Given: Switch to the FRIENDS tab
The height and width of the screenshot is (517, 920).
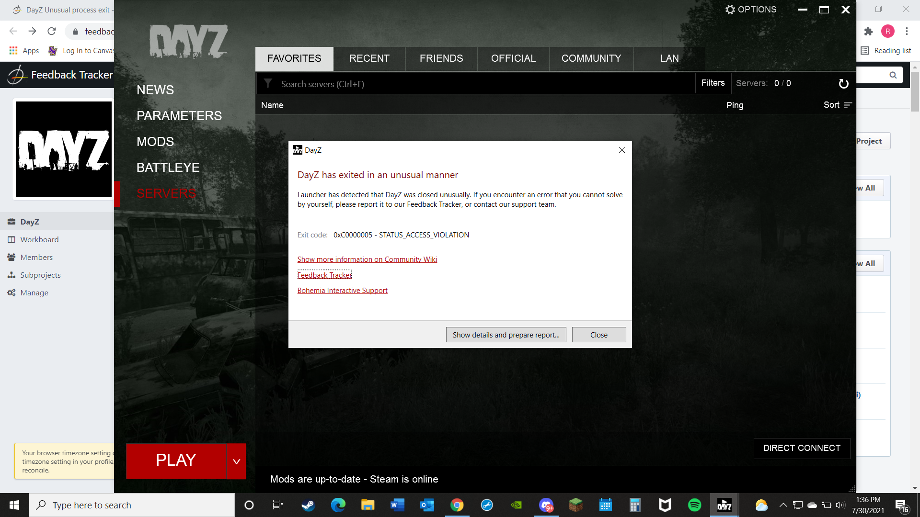Looking at the screenshot, I should [441, 58].
